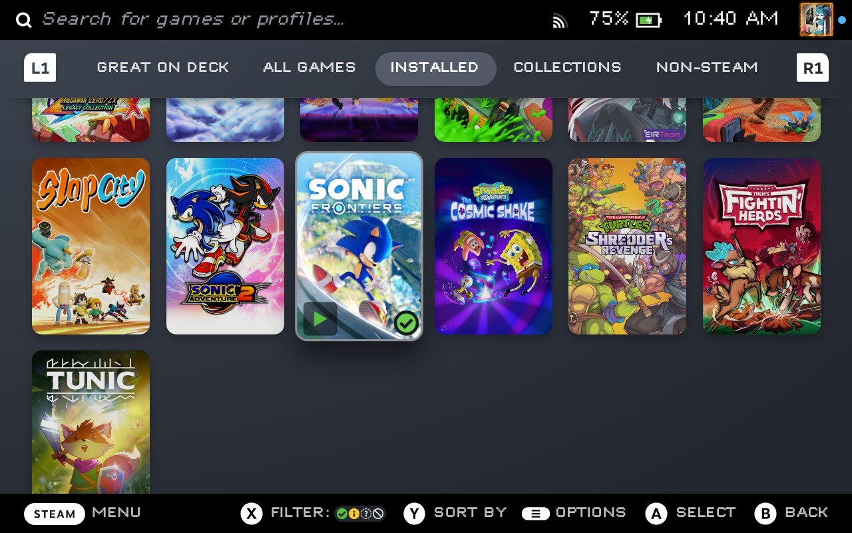Open the Sort By option
The width and height of the screenshot is (852, 533).
click(471, 512)
